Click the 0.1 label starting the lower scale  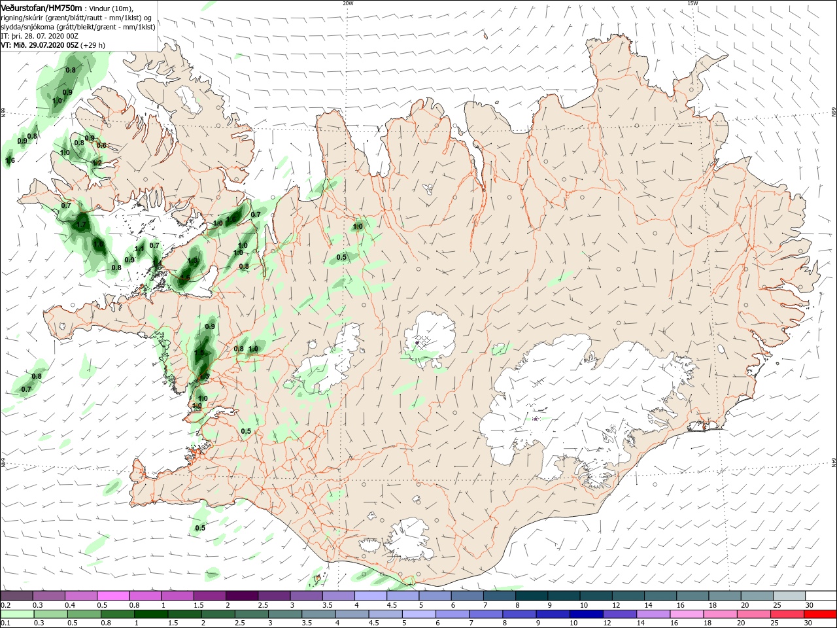click(x=5, y=624)
